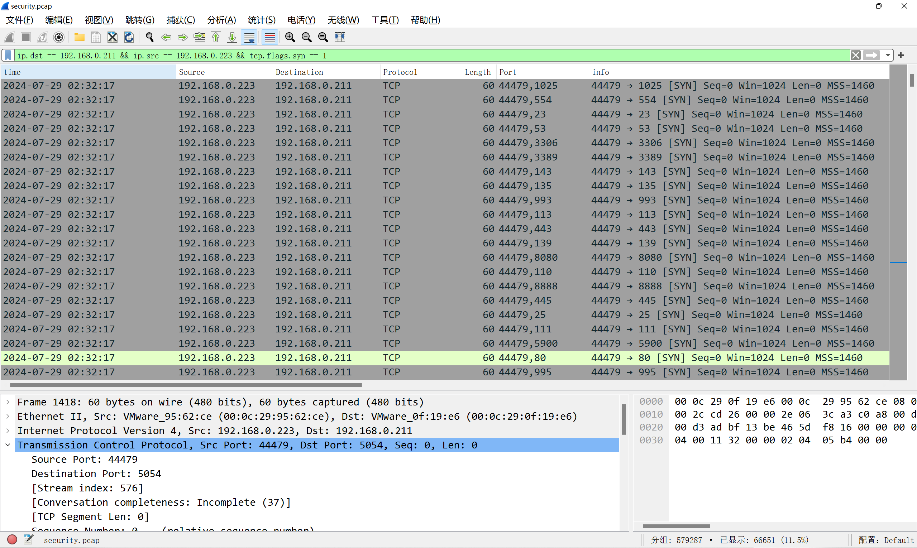The width and height of the screenshot is (917, 548).
Task: Toggle packet colorization rules button
Action: [270, 37]
